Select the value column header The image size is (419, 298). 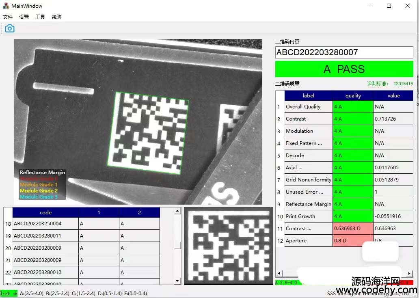(393, 96)
